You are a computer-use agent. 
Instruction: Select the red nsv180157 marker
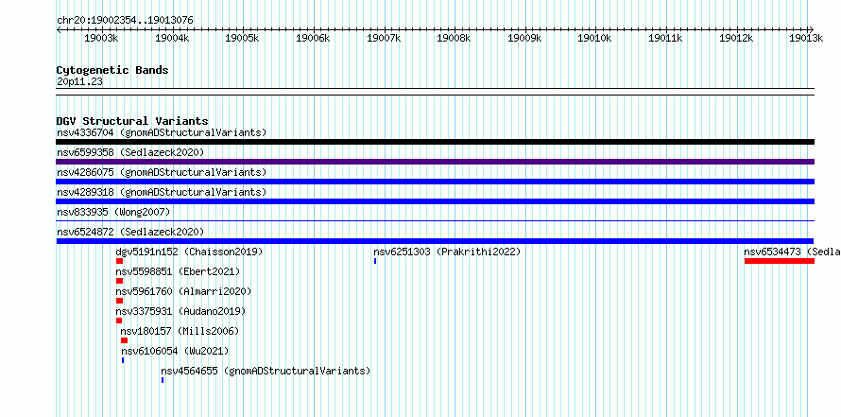click(125, 340)
